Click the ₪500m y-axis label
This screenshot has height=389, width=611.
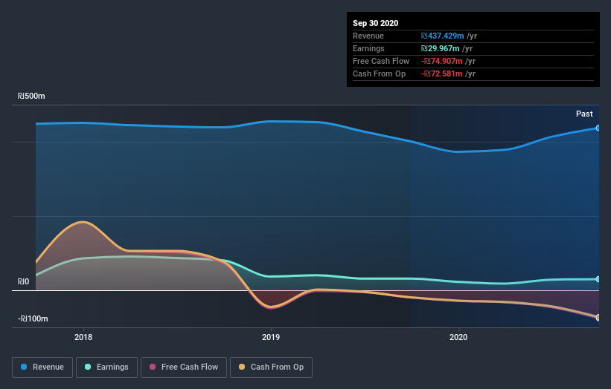click(x=31, y=96)
